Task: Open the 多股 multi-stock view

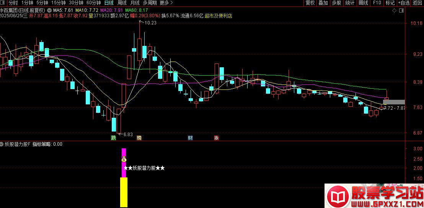Action: [336, 3]
